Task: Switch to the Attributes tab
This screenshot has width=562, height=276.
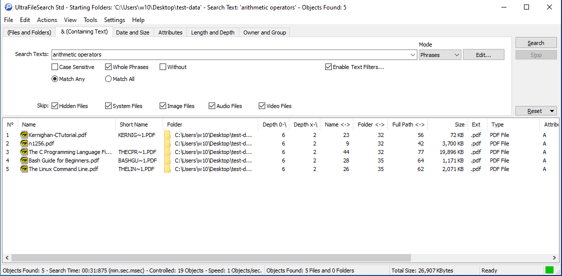Action: click(170, 32)
